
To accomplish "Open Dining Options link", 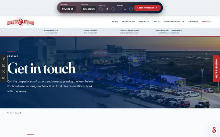I will (x=90, y=32).
